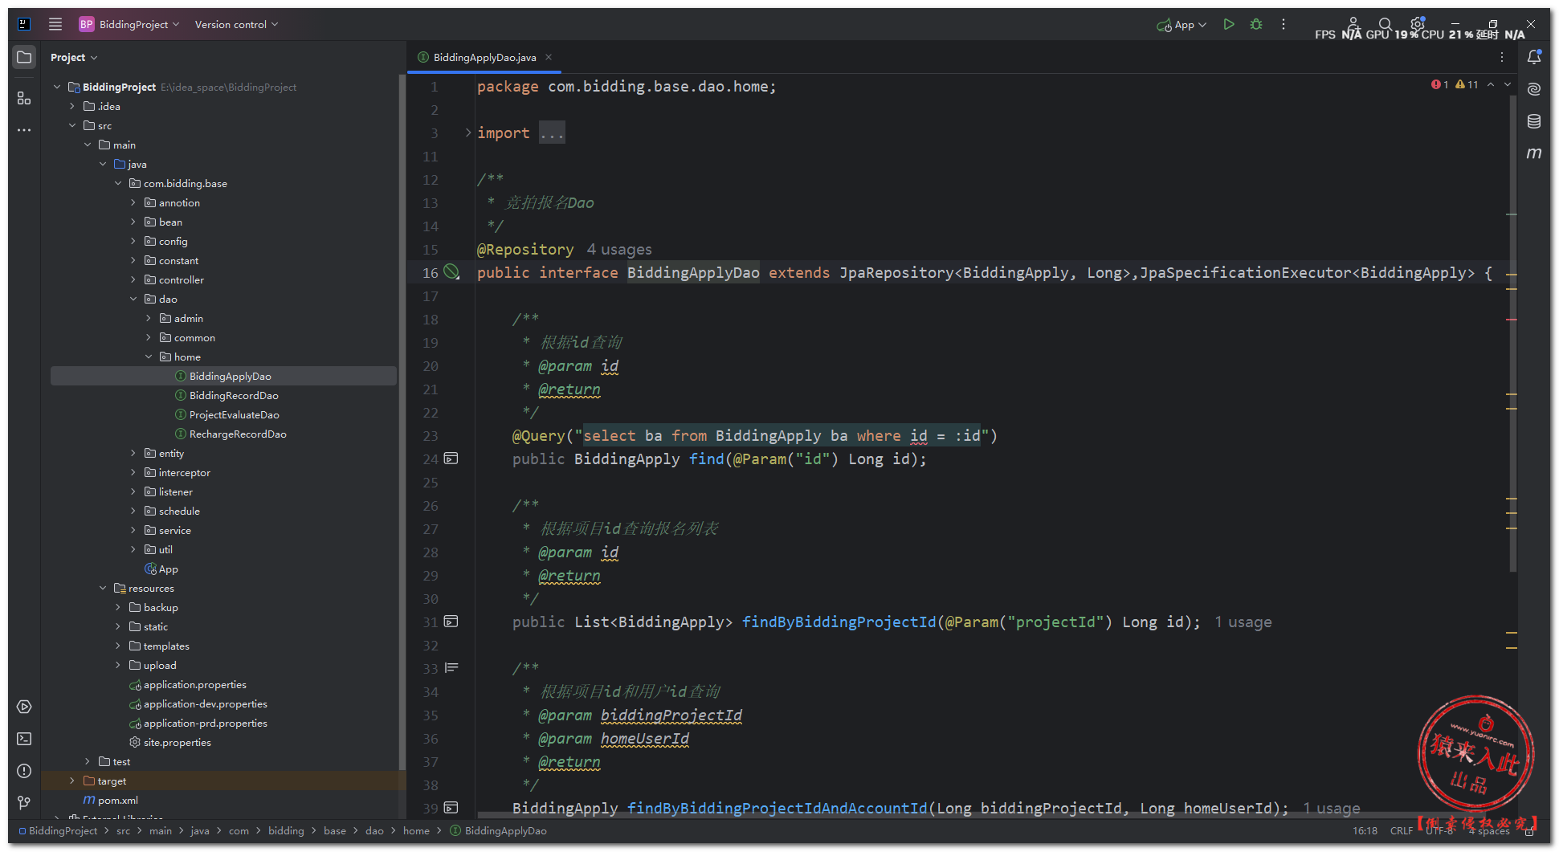
Task: Collapse the dao package folder
Action: click(133, 300)
